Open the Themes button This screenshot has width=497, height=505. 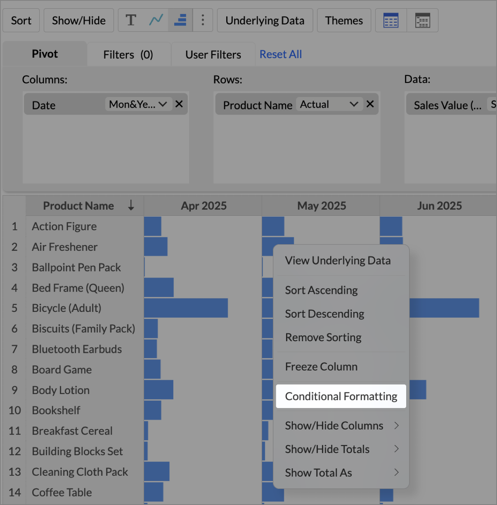(344, 20)
